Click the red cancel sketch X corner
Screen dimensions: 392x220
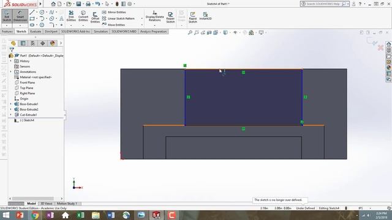pos(380,48)
